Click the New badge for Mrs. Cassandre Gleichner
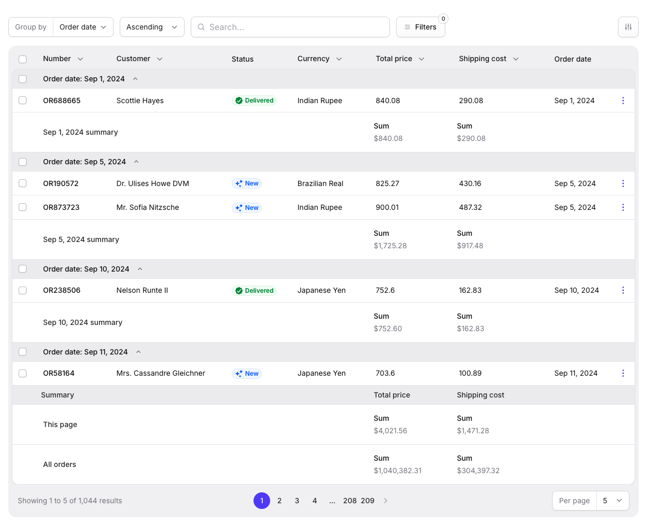 [247, 374]
